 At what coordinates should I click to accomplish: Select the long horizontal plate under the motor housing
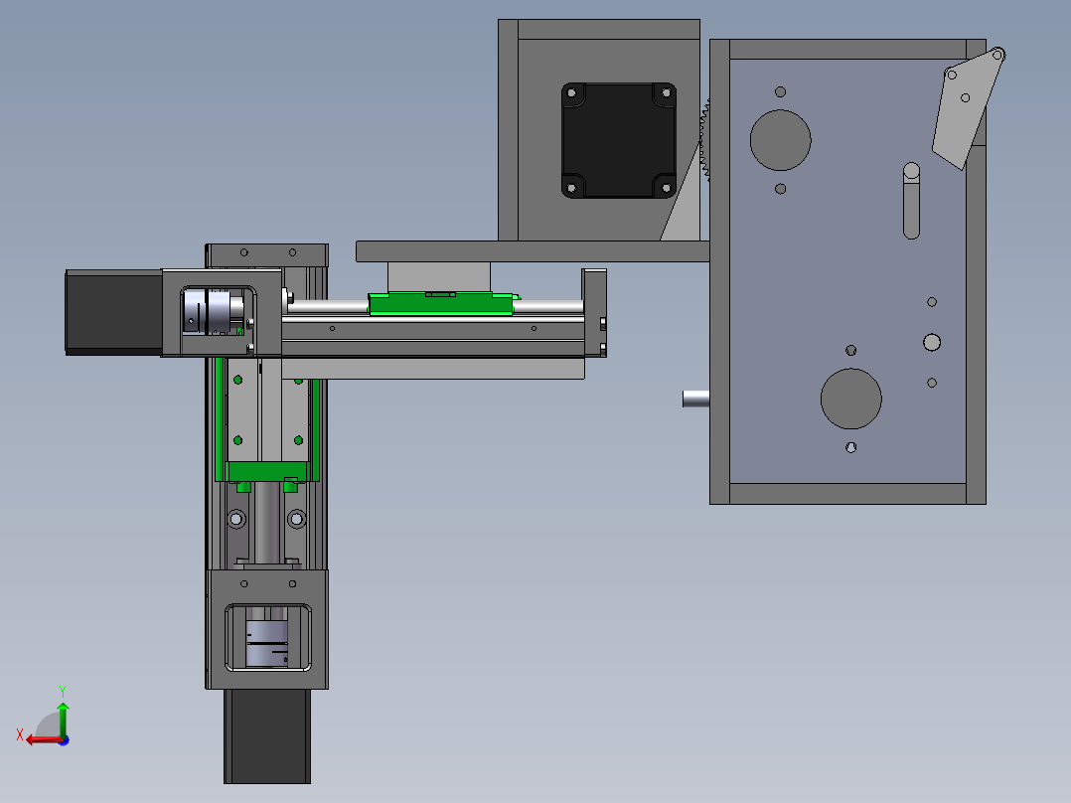point(533,251)
